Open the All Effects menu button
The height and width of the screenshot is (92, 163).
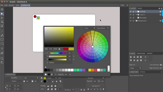[69, 90]
